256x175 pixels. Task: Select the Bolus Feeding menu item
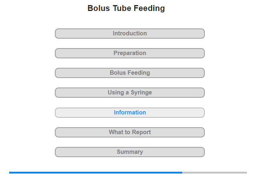click(129, 73)
